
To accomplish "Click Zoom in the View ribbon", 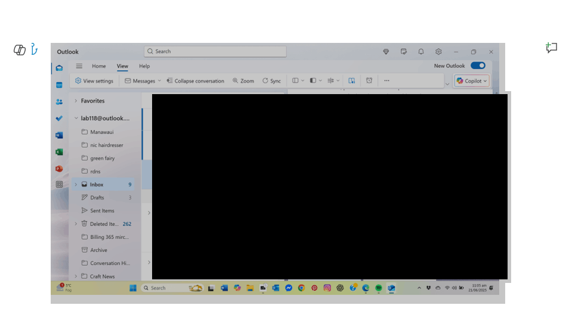I will point(243,81).
